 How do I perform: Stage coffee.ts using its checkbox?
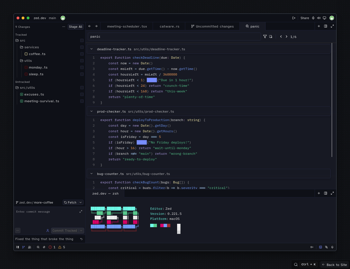pyautogui.click(x=82, y=54)
